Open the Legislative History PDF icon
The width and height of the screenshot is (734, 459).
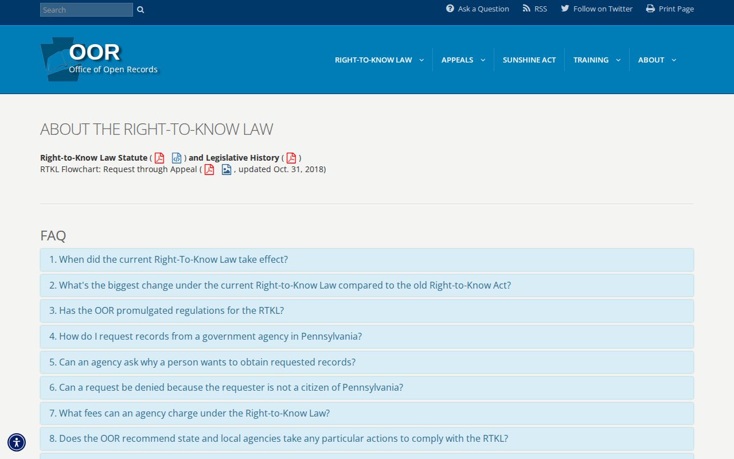coord(291,158)
